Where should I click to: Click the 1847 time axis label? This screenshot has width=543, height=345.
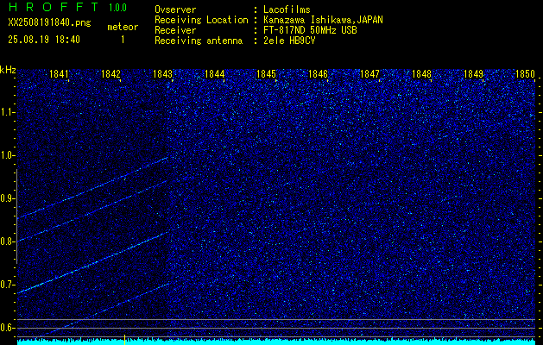(x=369, y=73)
